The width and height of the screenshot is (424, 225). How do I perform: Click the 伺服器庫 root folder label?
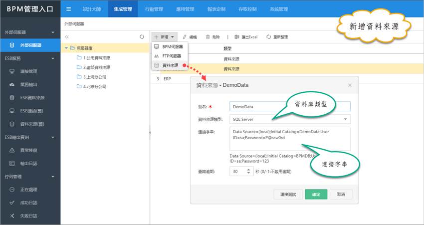coord(85,48)
